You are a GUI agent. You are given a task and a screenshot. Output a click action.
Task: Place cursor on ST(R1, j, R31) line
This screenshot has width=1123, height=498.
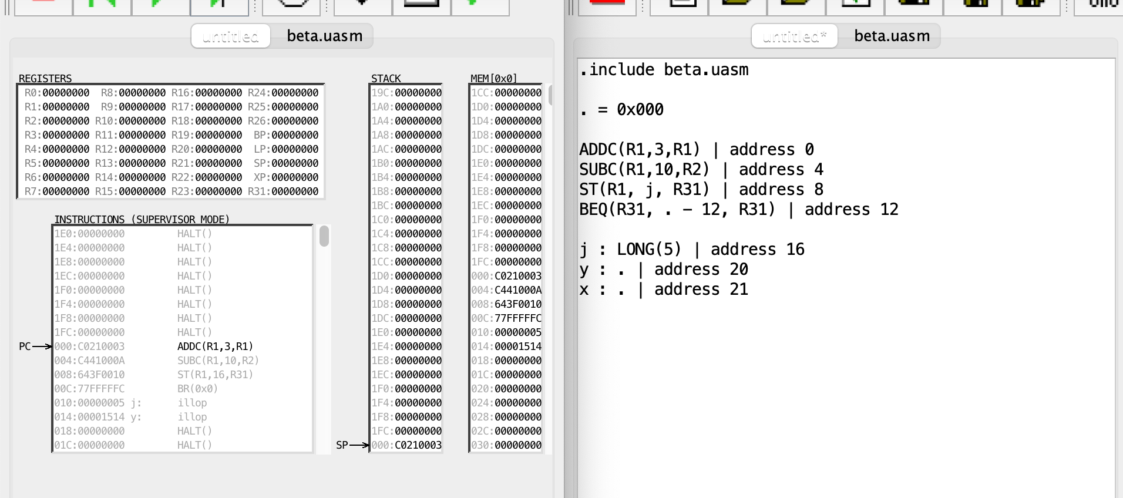click(701, 190)
